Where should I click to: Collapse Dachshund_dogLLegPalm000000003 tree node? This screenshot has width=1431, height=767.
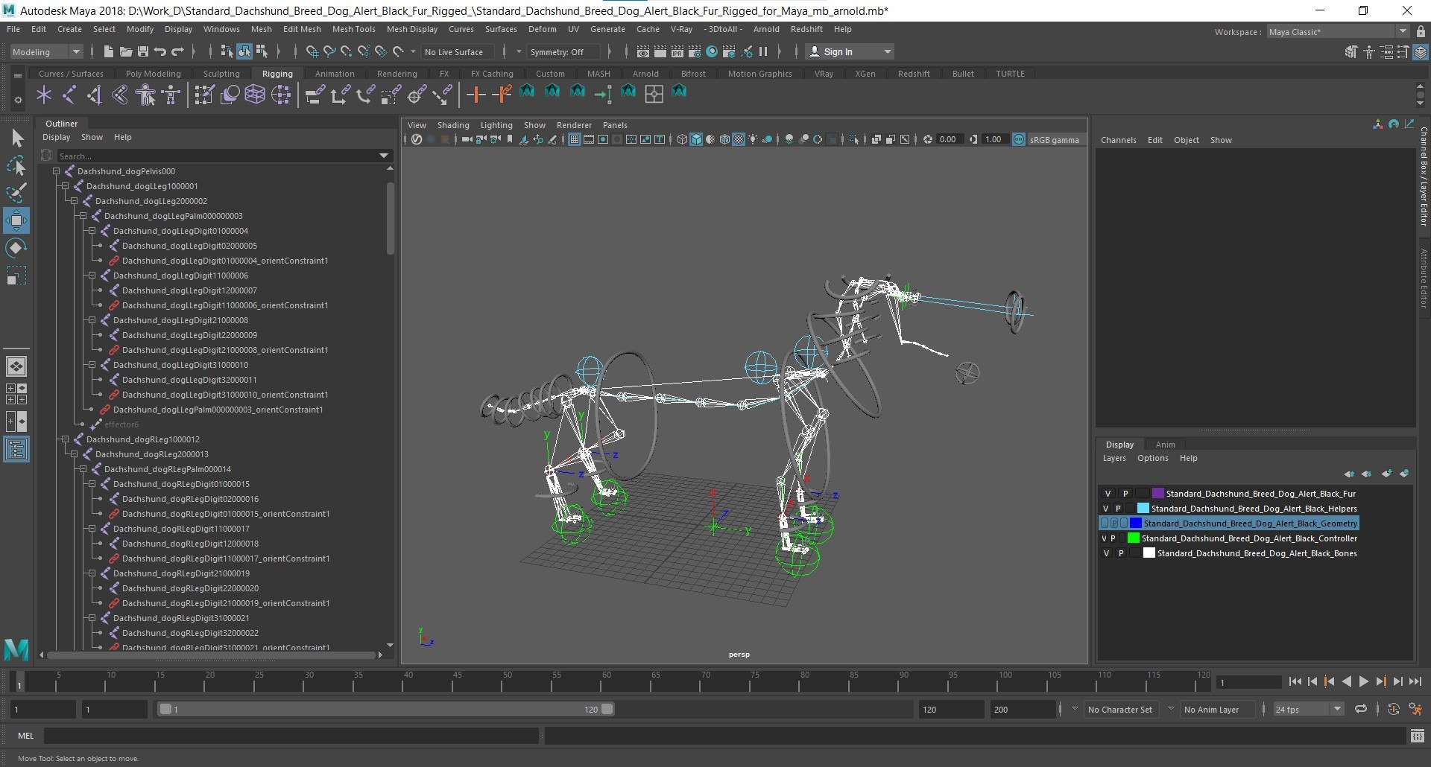[x=83, y=216]
